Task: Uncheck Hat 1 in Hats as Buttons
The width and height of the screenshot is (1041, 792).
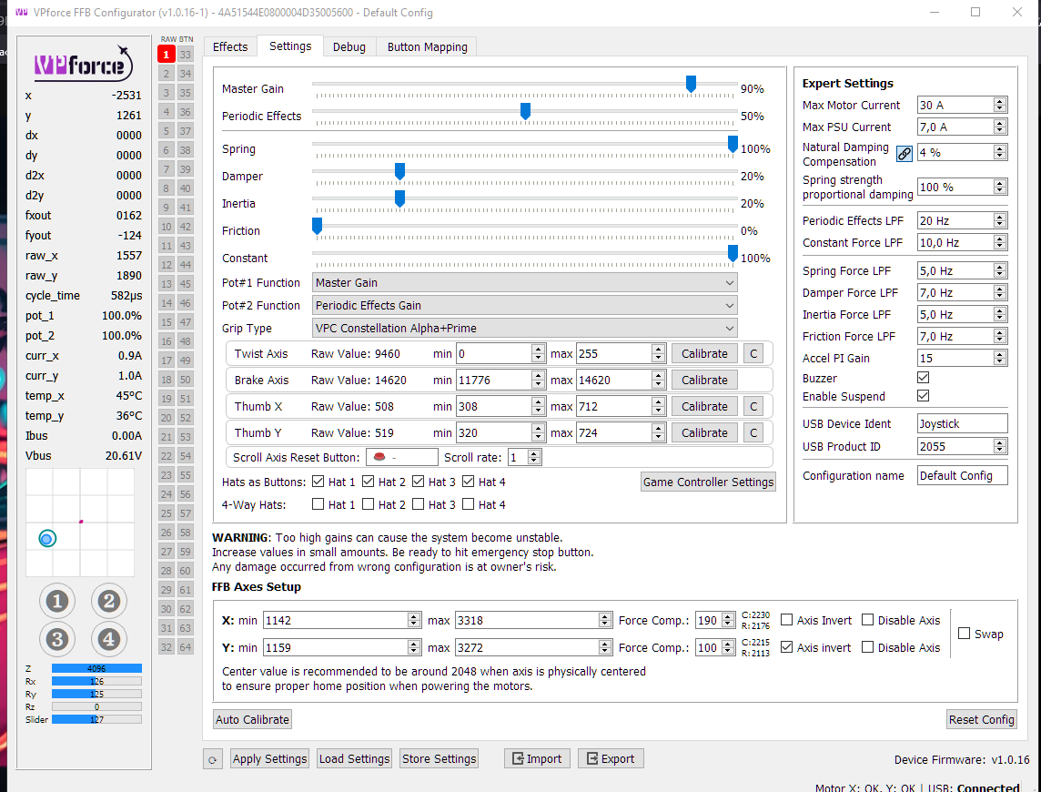Action: (x=318, y=482)
